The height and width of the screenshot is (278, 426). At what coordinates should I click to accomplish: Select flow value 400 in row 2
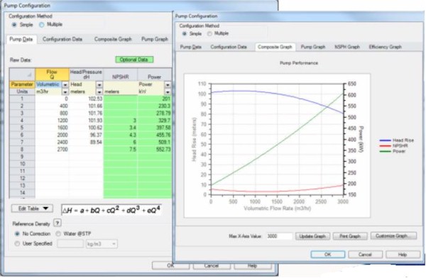click(52, 106)
